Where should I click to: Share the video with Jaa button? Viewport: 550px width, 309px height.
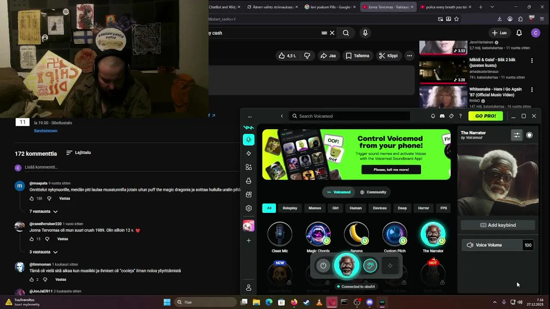point(328,56)
